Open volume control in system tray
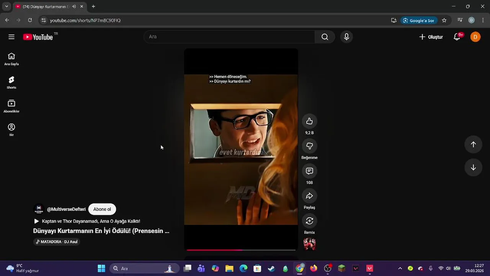 tap(448, 268)
